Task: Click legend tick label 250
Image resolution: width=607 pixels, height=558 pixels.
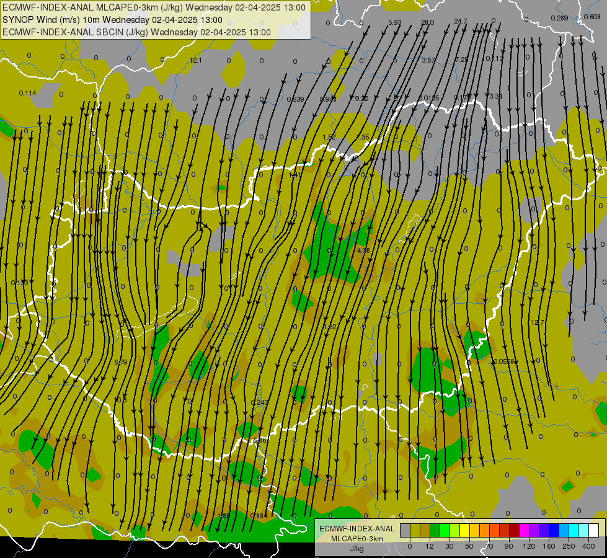Action: (x=569, y=546)
